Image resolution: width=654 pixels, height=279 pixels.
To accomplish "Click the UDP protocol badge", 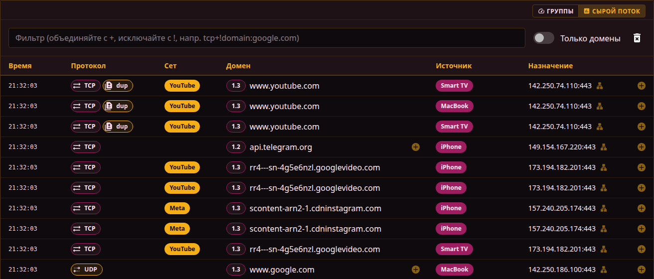I will (x=87, y=270).
